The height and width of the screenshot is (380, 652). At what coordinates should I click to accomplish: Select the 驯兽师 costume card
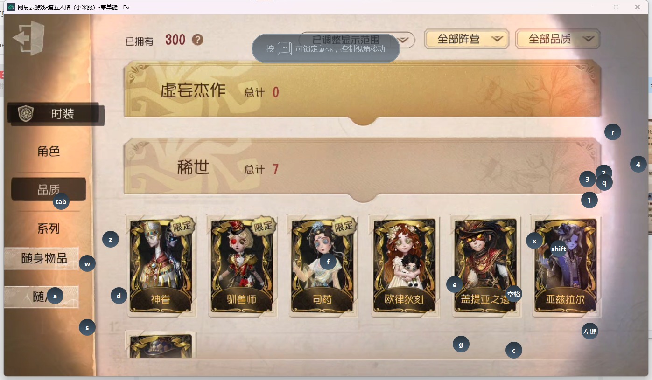(x=242, y=266)
